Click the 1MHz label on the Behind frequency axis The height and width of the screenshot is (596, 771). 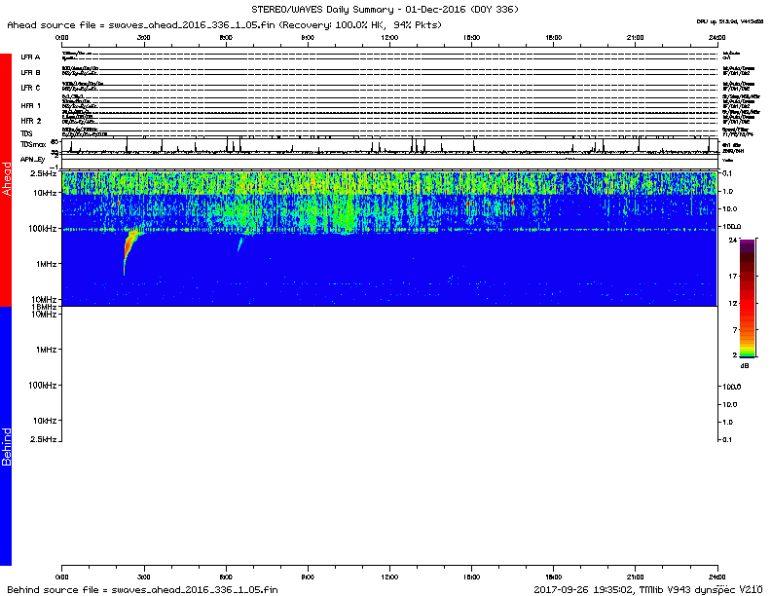click(x=46, y=350)
